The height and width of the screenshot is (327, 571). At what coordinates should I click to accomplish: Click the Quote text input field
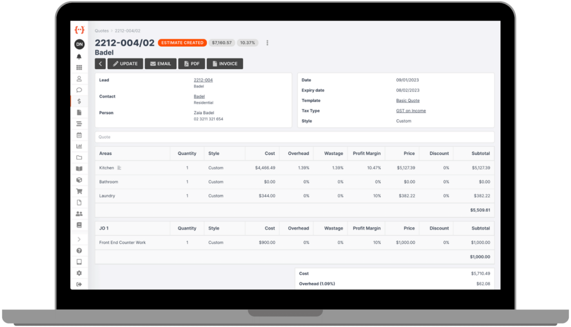click(x=294, y=137)
